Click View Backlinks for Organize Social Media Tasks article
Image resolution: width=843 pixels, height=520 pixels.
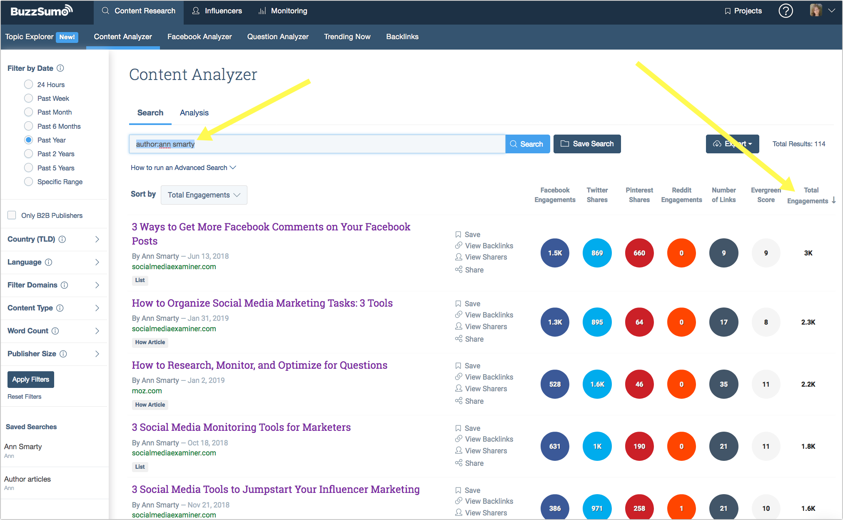coord(484,315)
